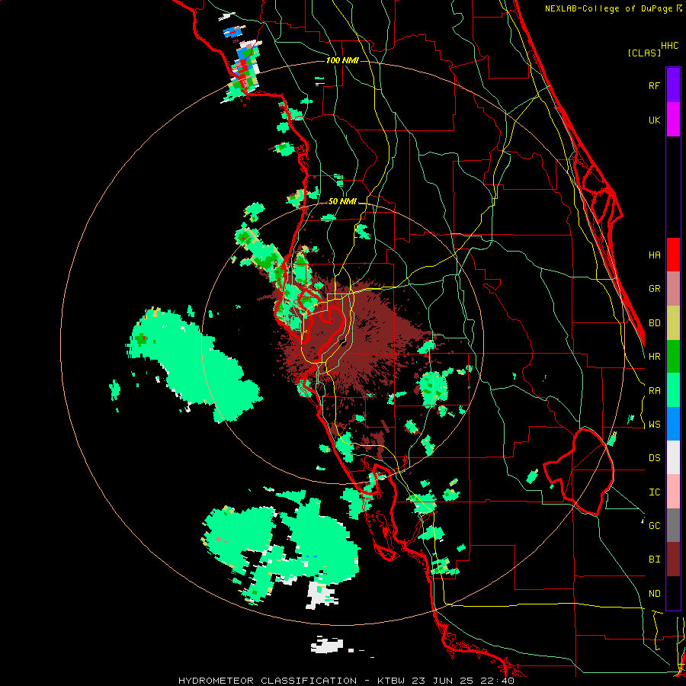Click the 50 NMI range ring label
686x686 pixels.
point(342,201)
